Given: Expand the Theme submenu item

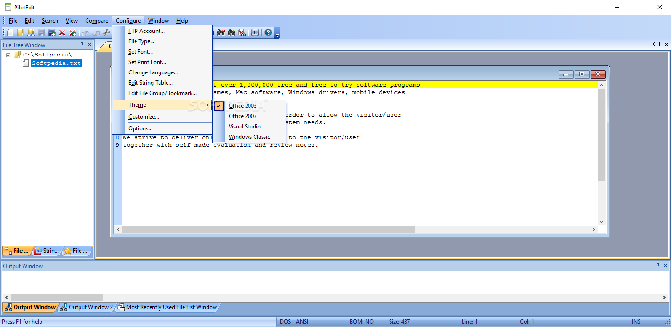Looking at the screenshot, I should point(162,105).
